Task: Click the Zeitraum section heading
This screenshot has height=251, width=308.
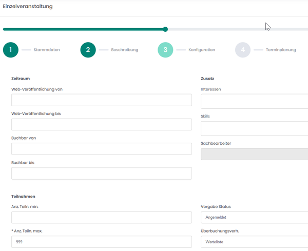Action: [x=21, y=79]
